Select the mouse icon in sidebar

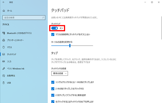click(x=4, y=47)
